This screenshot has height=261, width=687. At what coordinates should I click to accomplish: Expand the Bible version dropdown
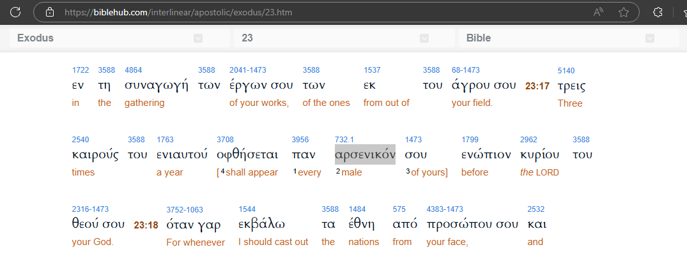649,38
